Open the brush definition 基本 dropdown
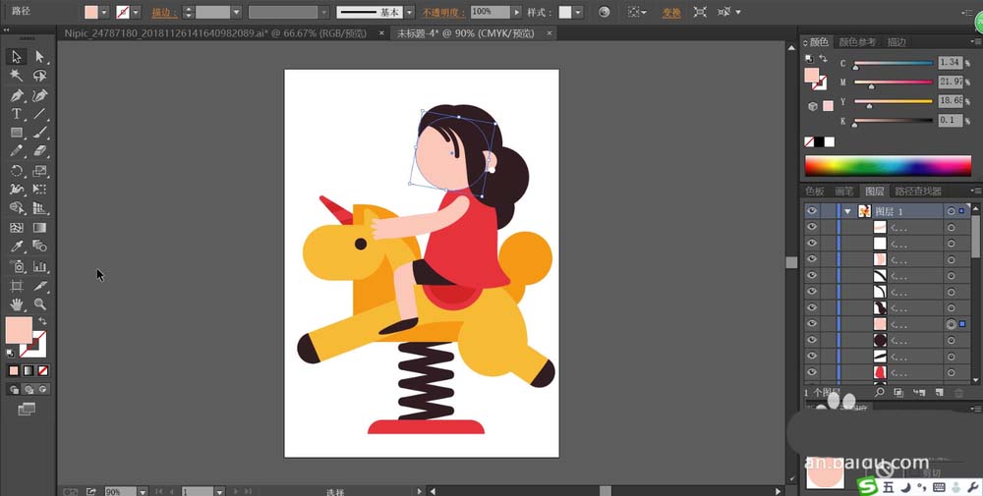Image resolution: width=983 pixels, height=496 pixels. tap(409, 12)
